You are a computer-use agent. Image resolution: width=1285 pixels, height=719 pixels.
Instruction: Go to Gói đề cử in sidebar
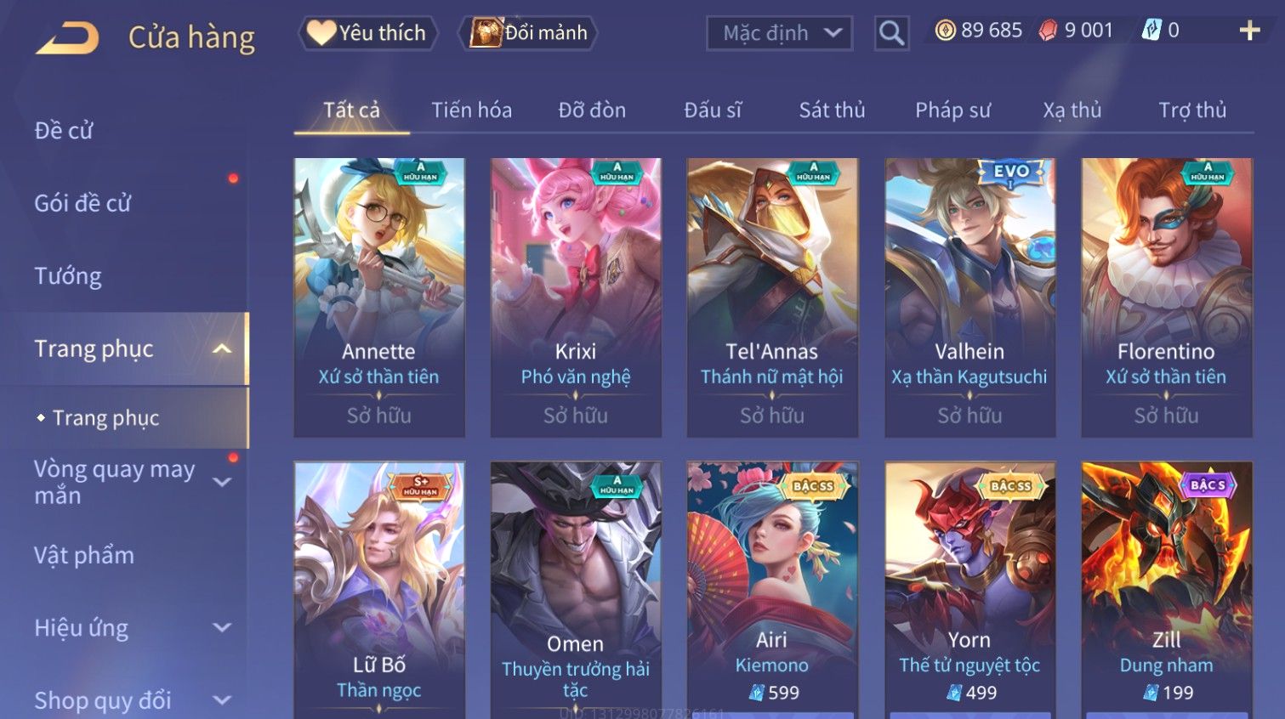[x=82, y=203]
